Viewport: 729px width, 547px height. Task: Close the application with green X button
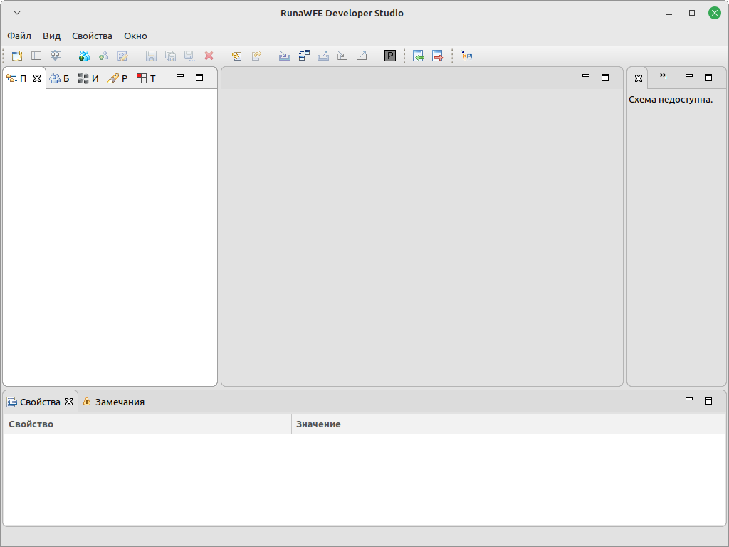point(715,13)
